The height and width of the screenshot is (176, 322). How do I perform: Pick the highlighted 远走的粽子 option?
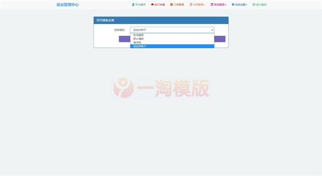tap(172, 46)
